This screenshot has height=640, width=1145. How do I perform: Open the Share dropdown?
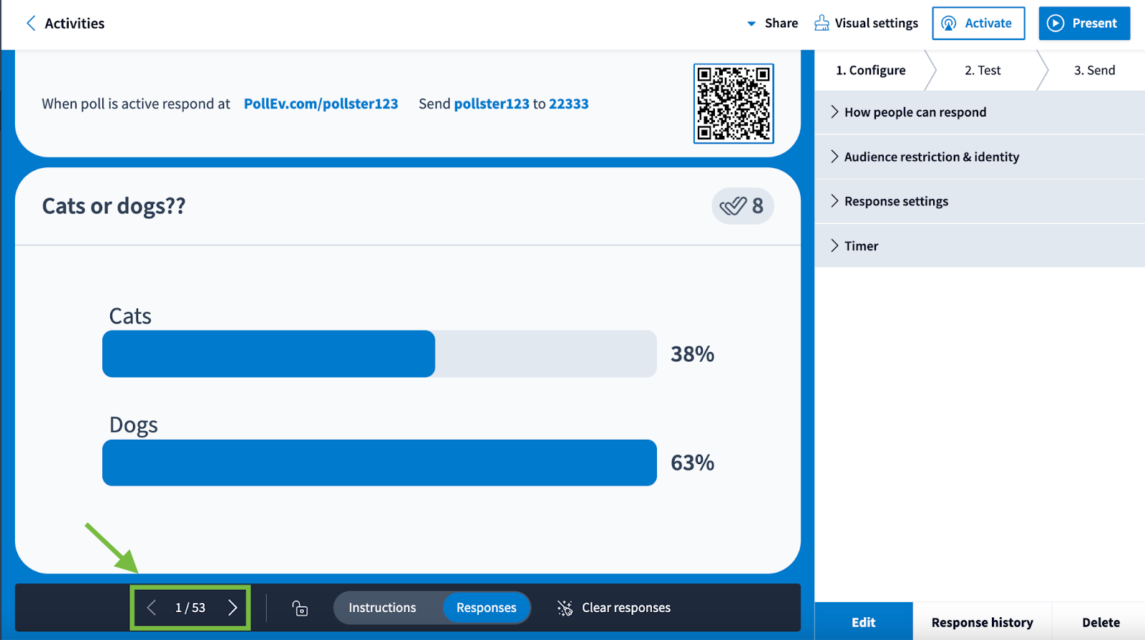[773, 24]
